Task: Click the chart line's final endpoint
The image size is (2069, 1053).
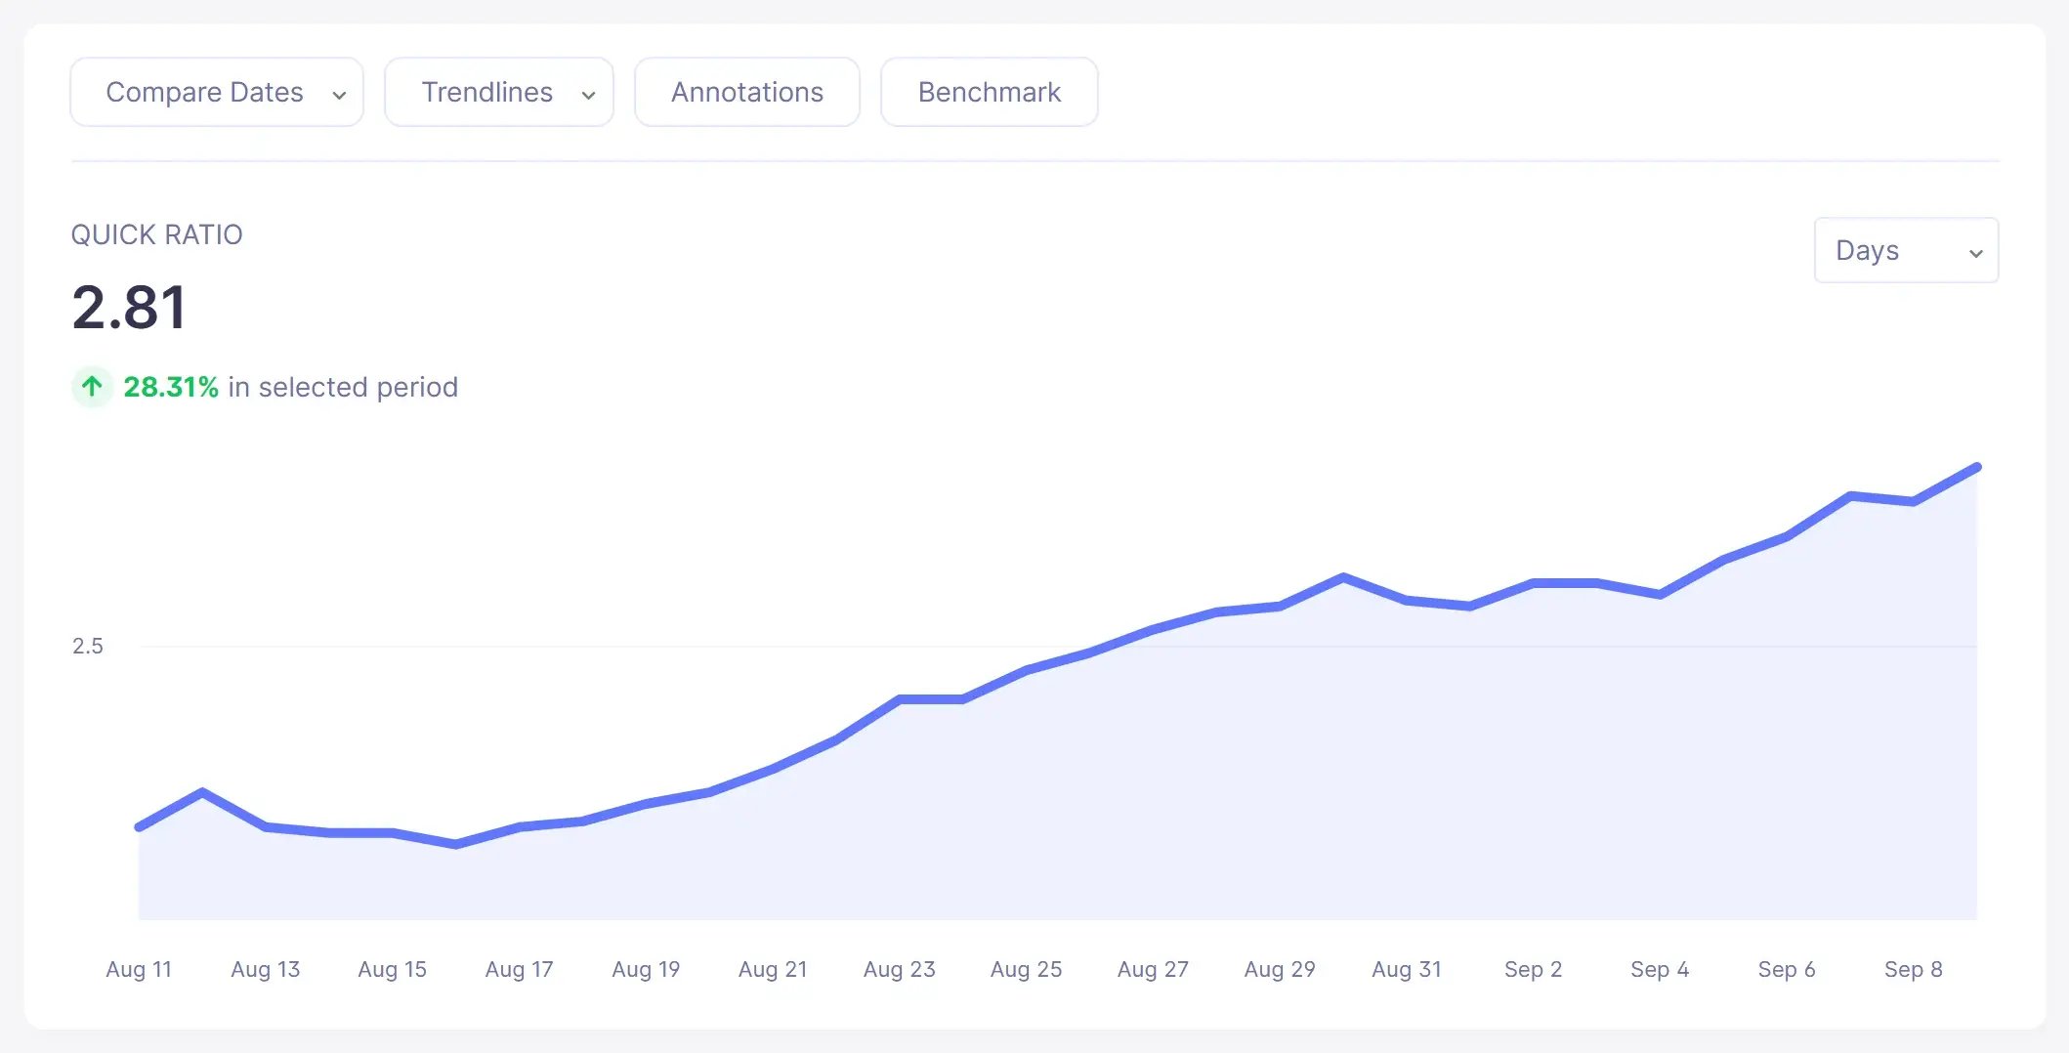Action: pos(1977,468)
